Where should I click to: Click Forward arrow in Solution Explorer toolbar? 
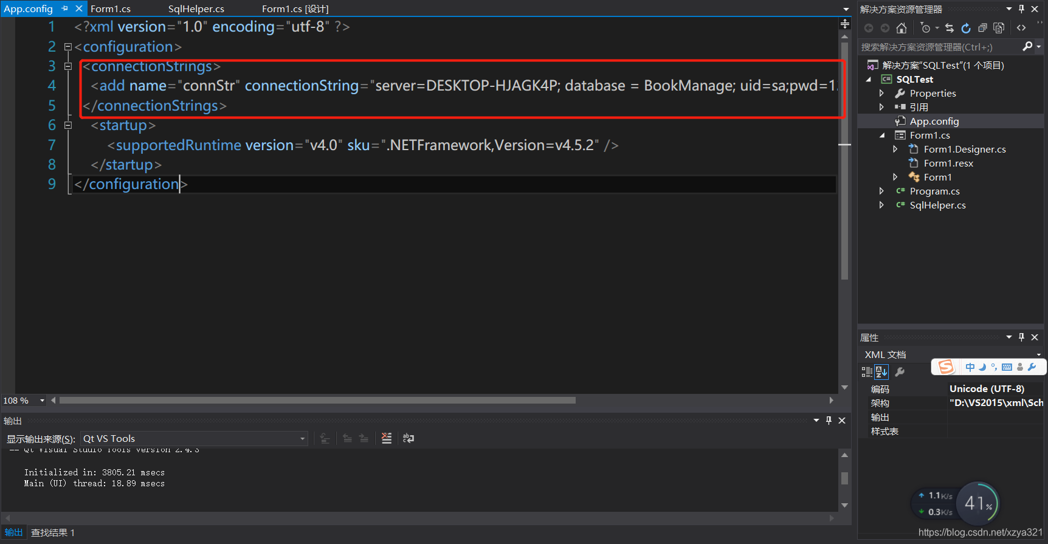(885, 28)
